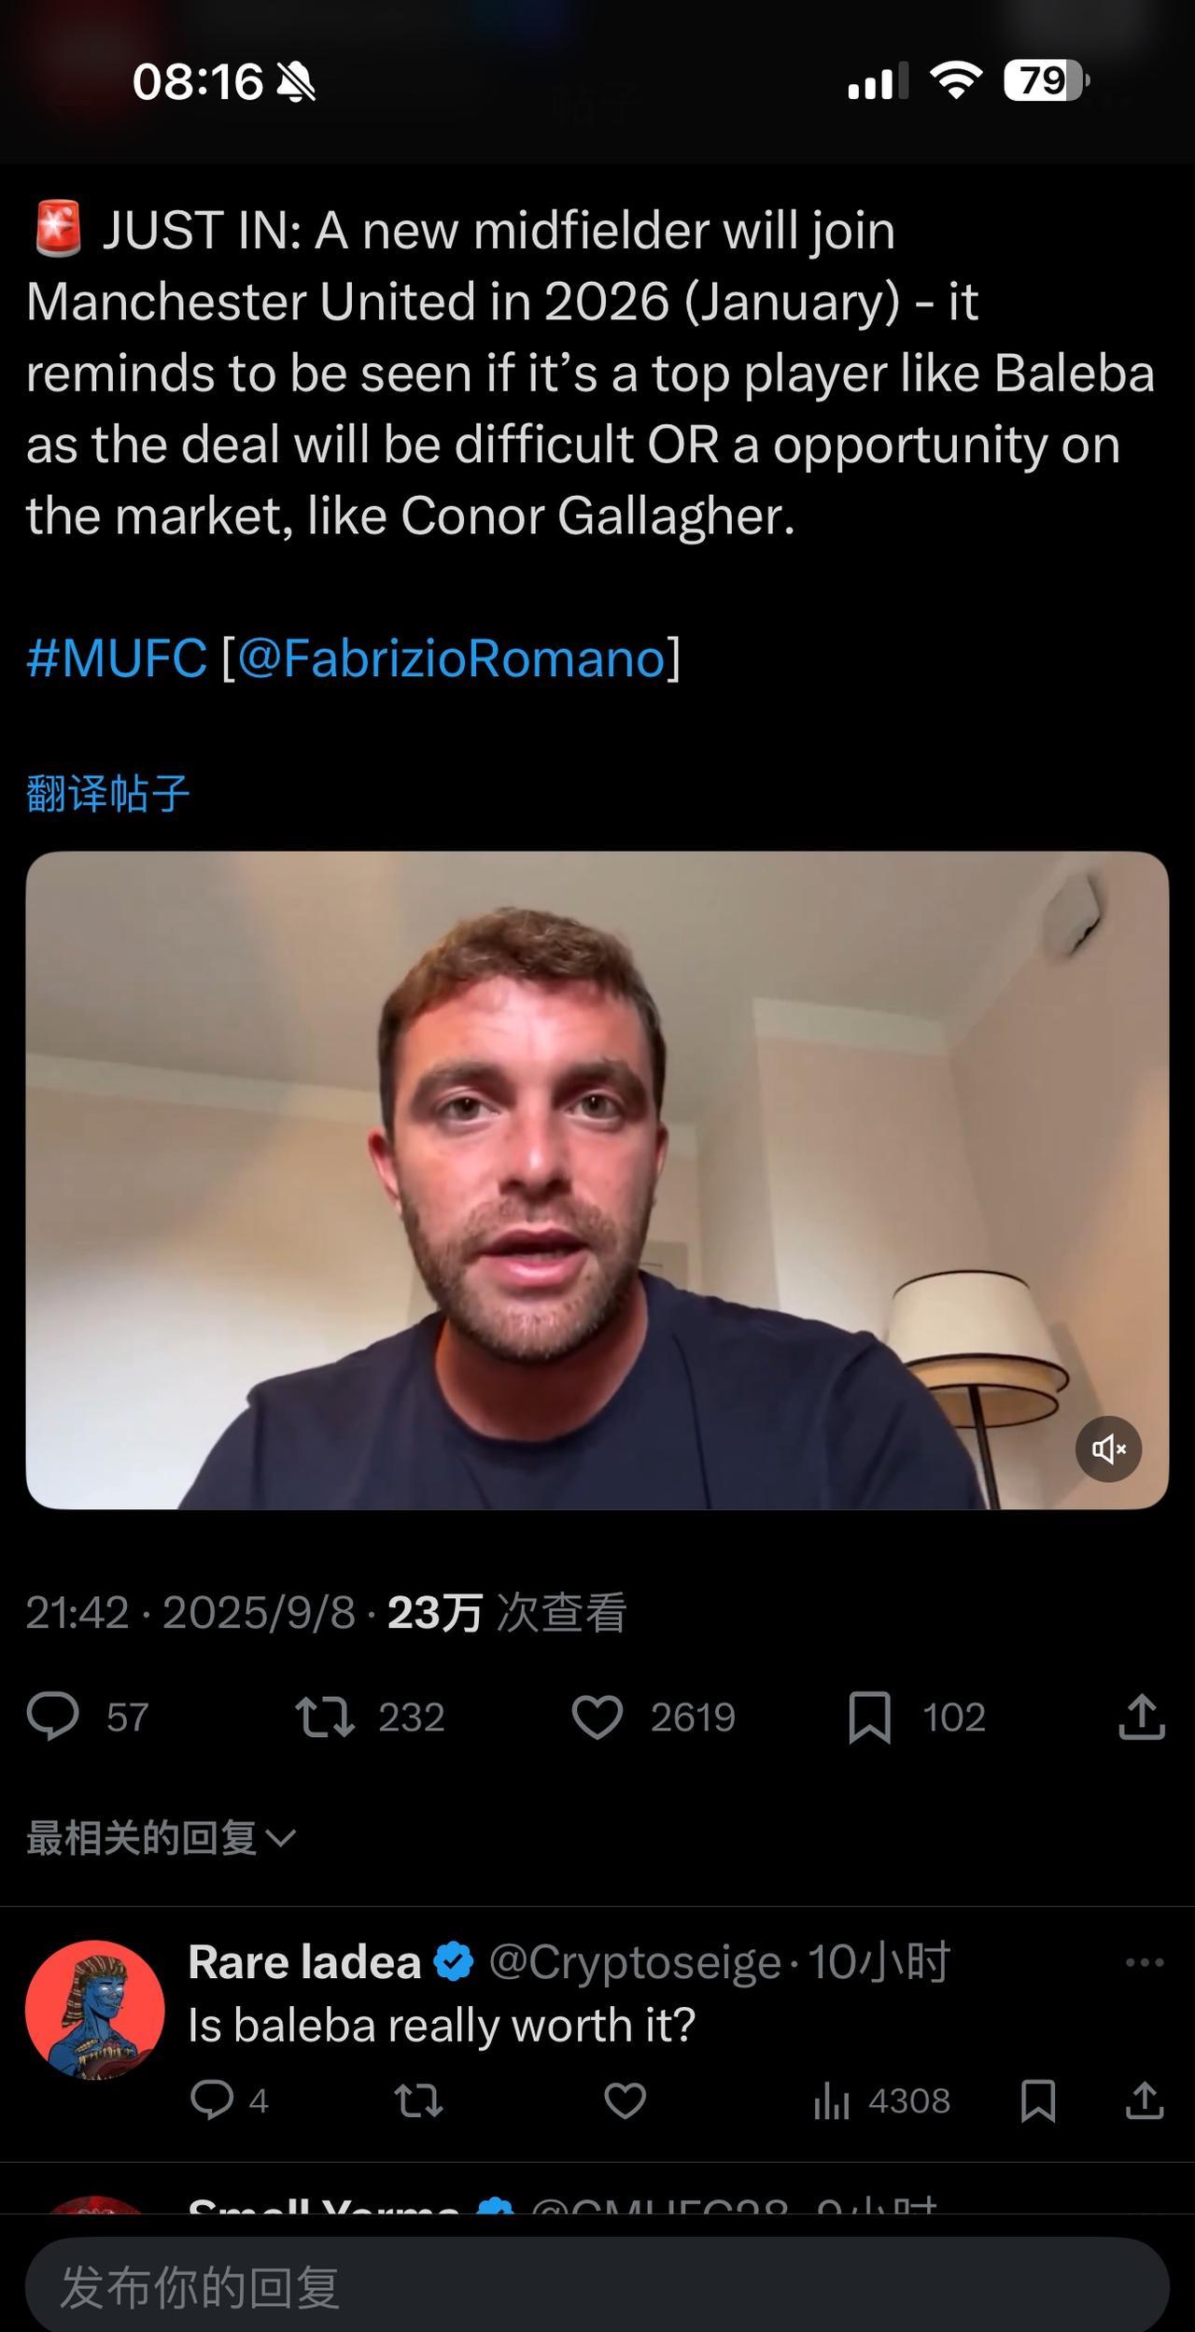Like the main post with heart icon
This screenshot has width=1195, height=2332.
point(597,1717)
